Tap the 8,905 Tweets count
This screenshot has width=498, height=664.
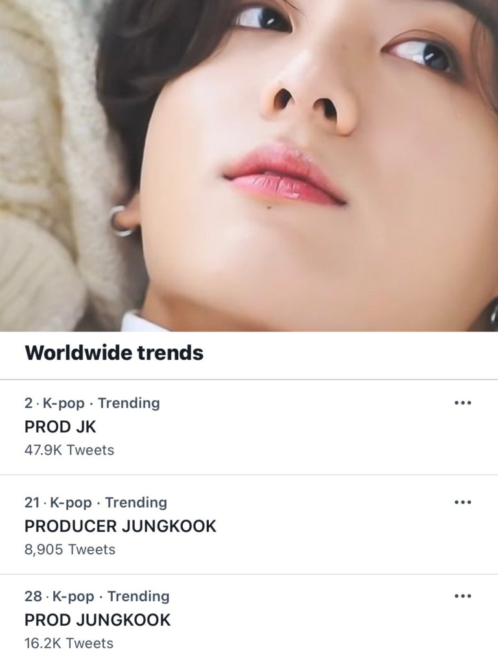tap(69, 549)
